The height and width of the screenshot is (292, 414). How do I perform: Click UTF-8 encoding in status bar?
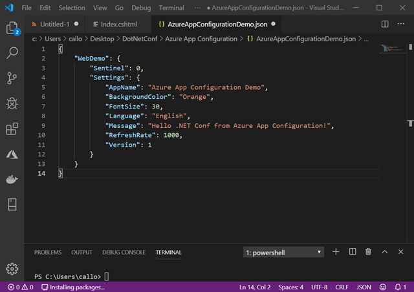pyautogui.click(x=319, y=287)
